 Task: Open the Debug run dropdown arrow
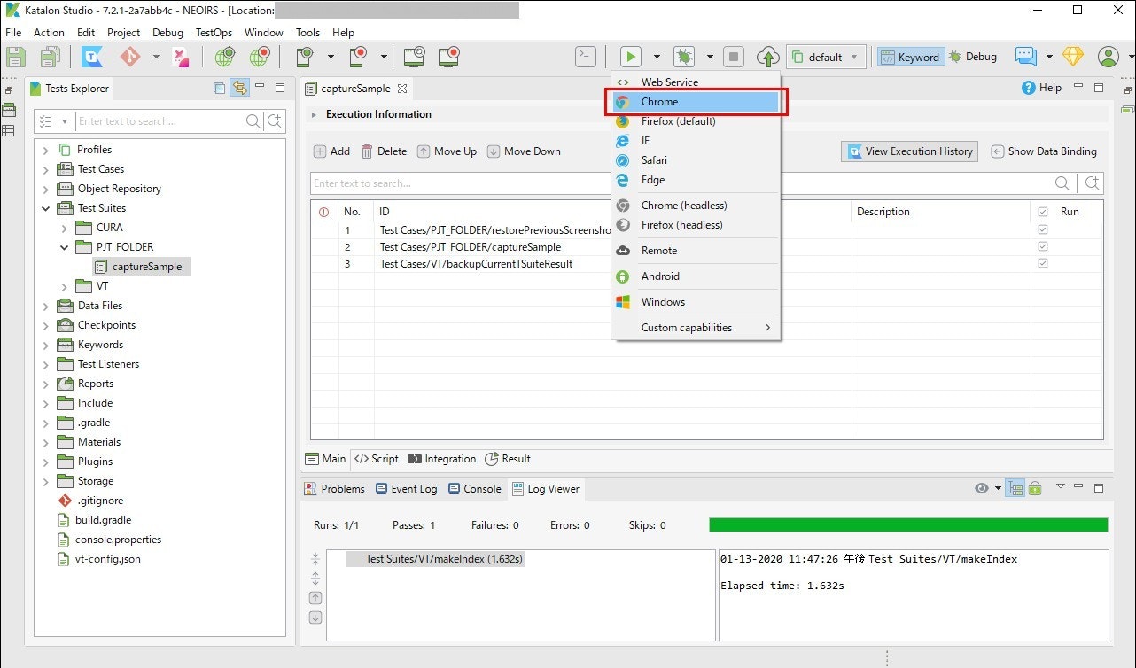click(710, 58)
